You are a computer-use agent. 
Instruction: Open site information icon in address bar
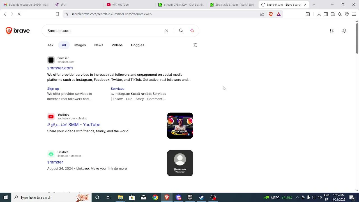pos(66,14)
